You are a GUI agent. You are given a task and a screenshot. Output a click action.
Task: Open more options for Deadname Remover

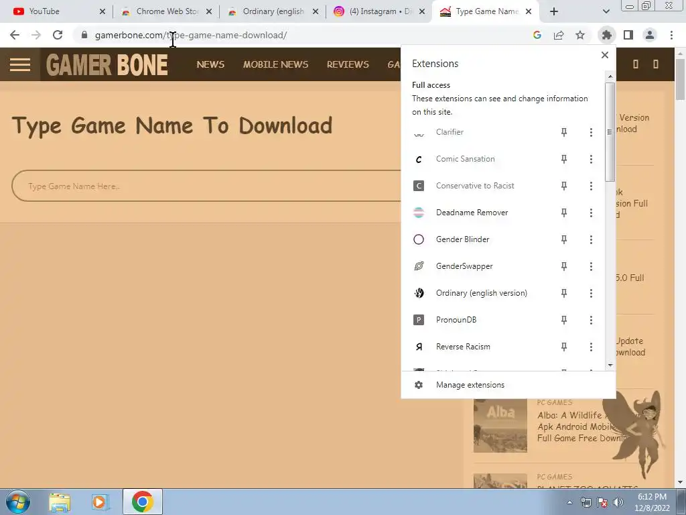(x=591, y=213)
